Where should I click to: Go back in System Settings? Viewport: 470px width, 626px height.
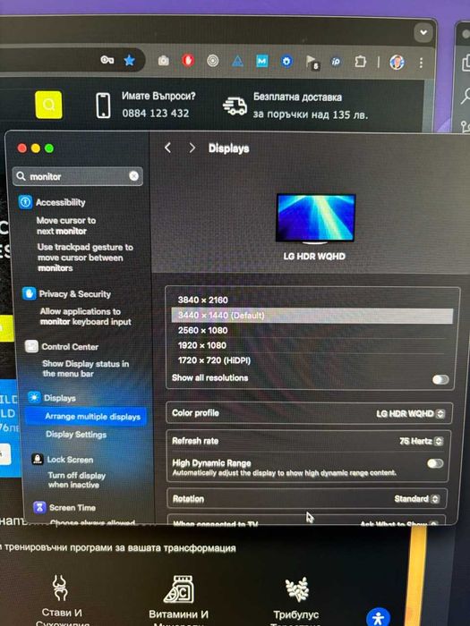coord(168,148)
